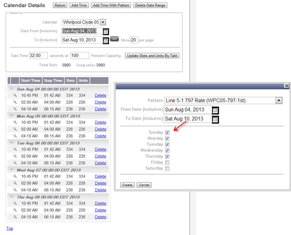Collapse the Wed Aug 07 group

(12, 170)
